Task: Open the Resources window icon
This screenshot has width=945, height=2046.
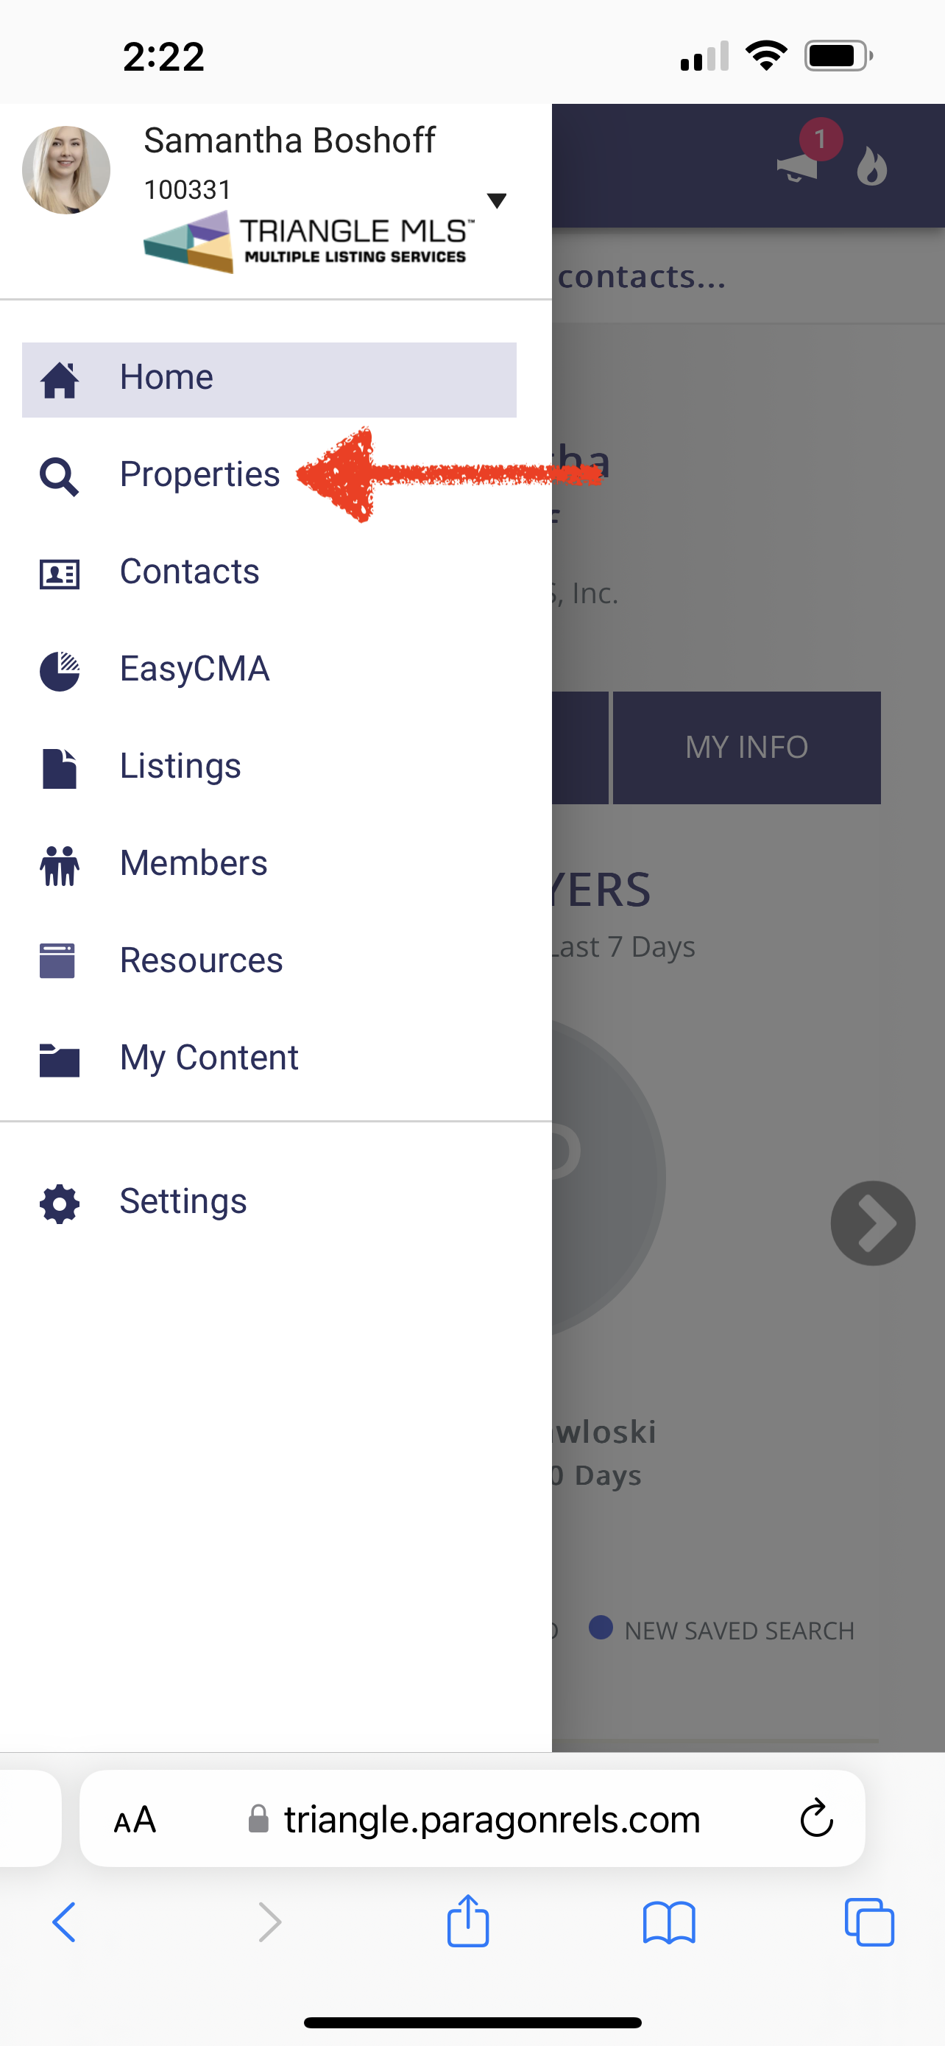Action: pyautogui.click(x=57, y=960)
